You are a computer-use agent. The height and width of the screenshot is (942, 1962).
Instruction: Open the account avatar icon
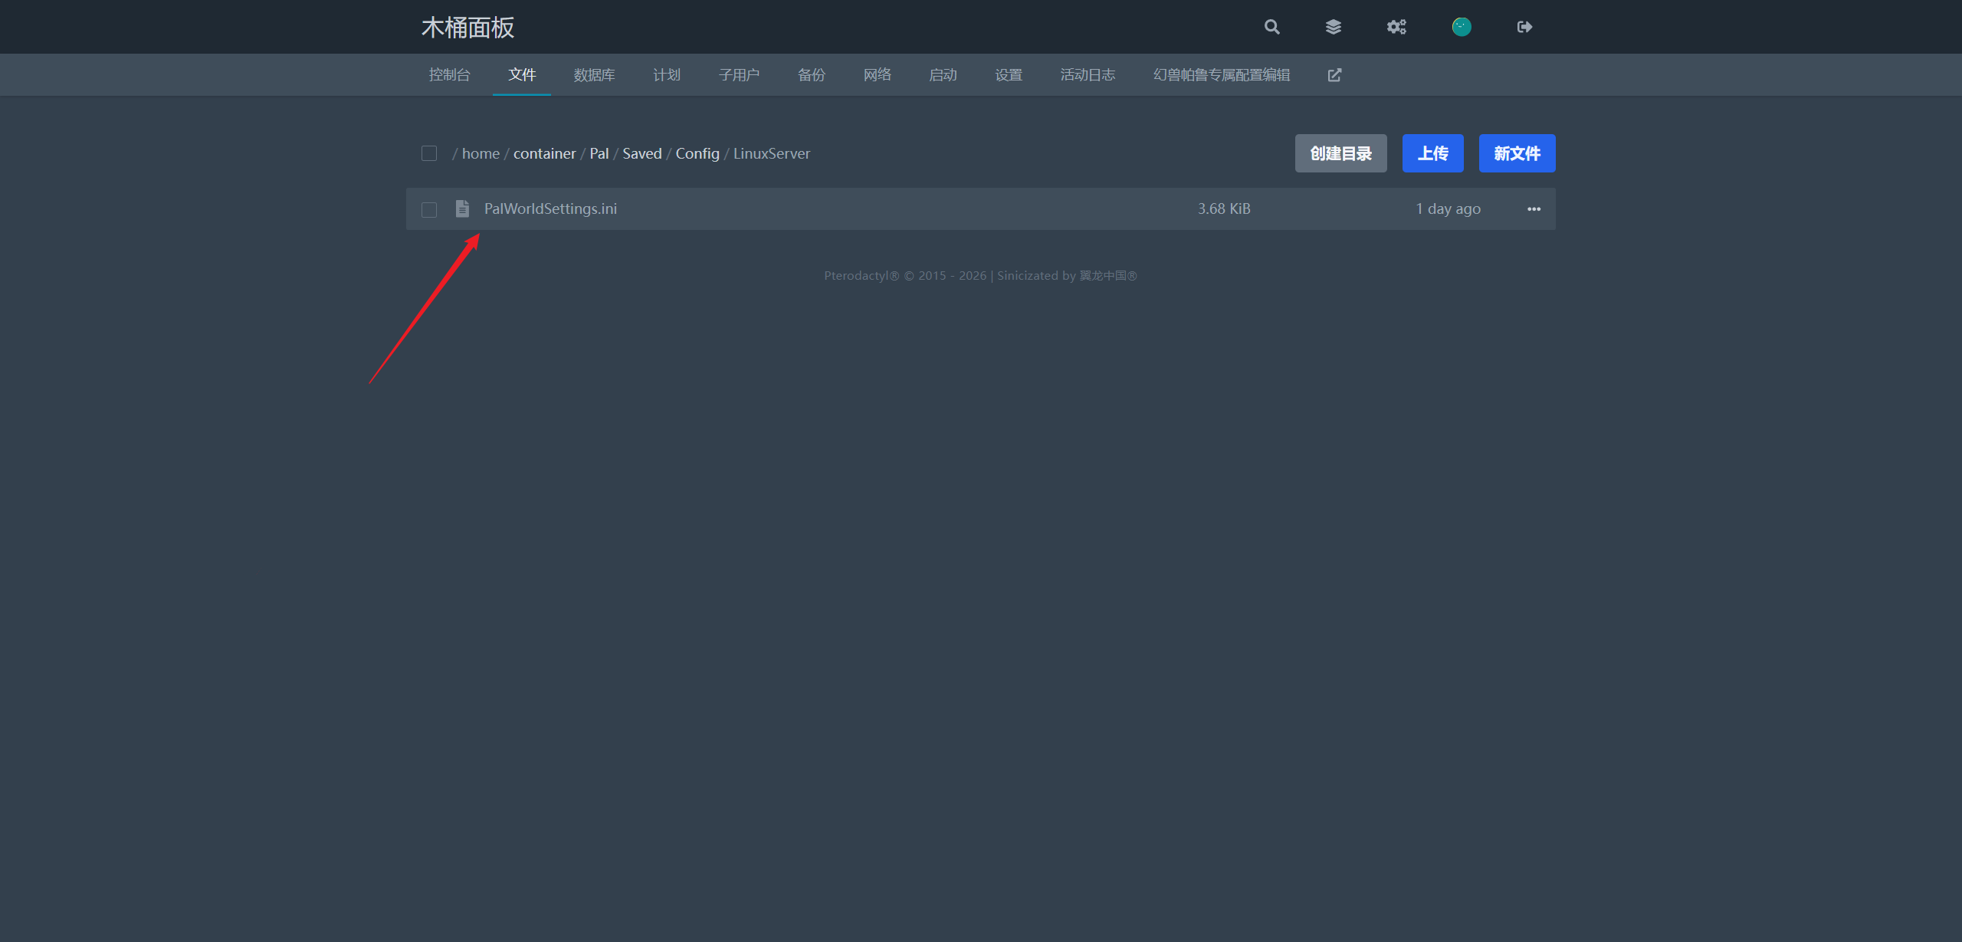[1462, 27]
